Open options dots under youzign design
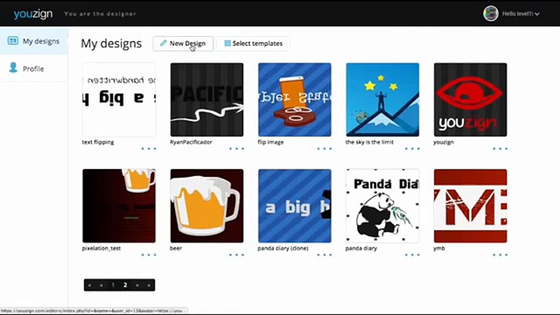Image resolution: width=560 pixels, height=315 pixels. [500, 149]
